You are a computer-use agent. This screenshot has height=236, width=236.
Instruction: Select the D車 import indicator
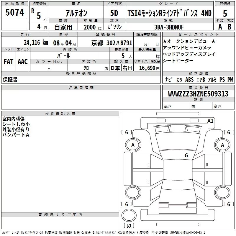(115, 68)
